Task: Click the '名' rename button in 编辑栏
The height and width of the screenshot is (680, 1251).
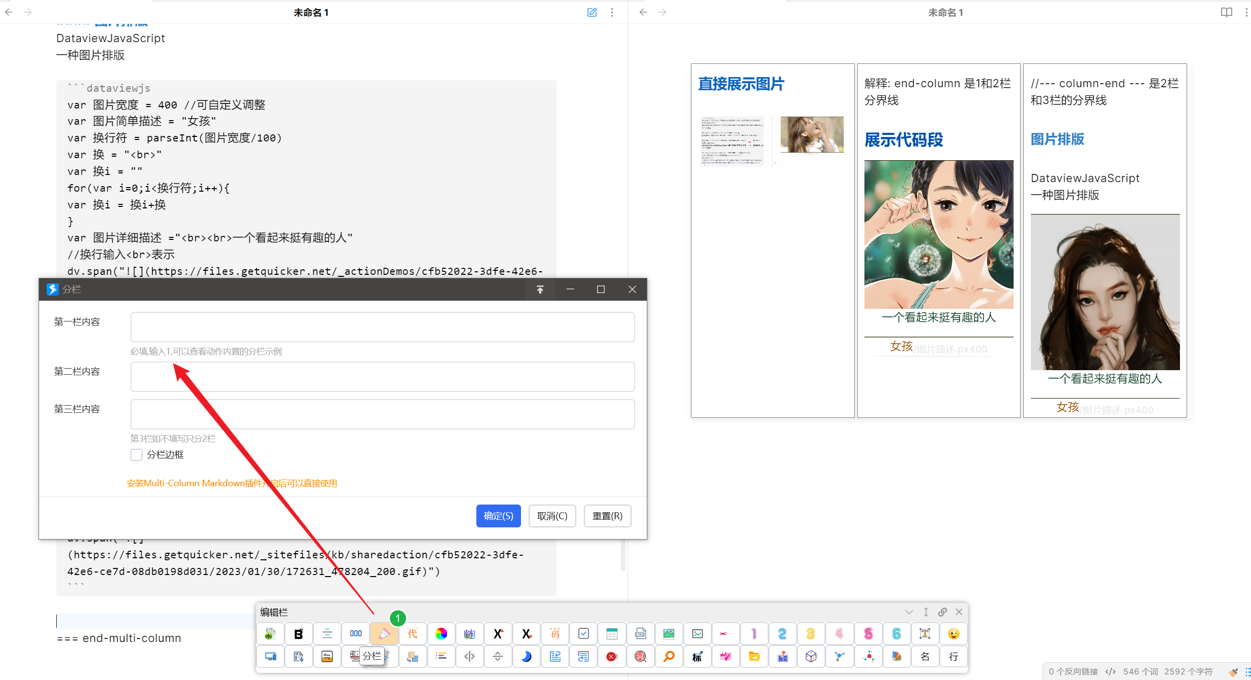Action: pos(925,657)
